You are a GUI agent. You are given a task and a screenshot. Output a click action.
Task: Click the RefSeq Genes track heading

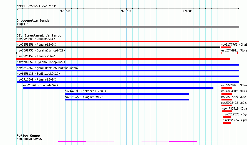click(x=28, y=136)
